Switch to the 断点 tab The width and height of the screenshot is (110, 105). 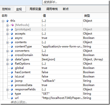pyautogui.click(x=66, y=9)
